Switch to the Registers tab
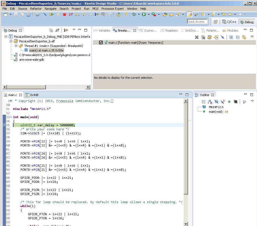Viewport: 257px width, 226px height. point(169,30)
